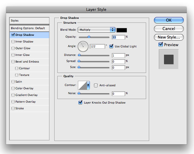Viewport: 194px width, 154px height.
Task: Toggle the Preview checkbox
Action: pos(161,44)
